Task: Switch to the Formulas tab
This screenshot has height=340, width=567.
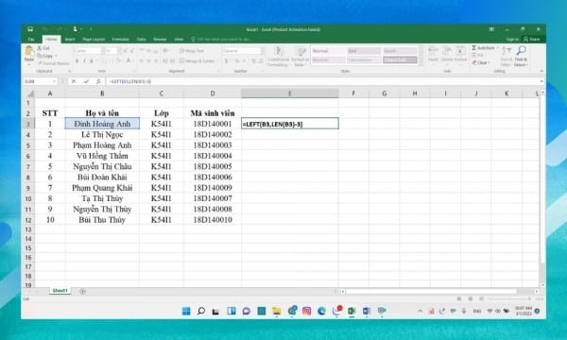Action: click(x=120, y=40)
